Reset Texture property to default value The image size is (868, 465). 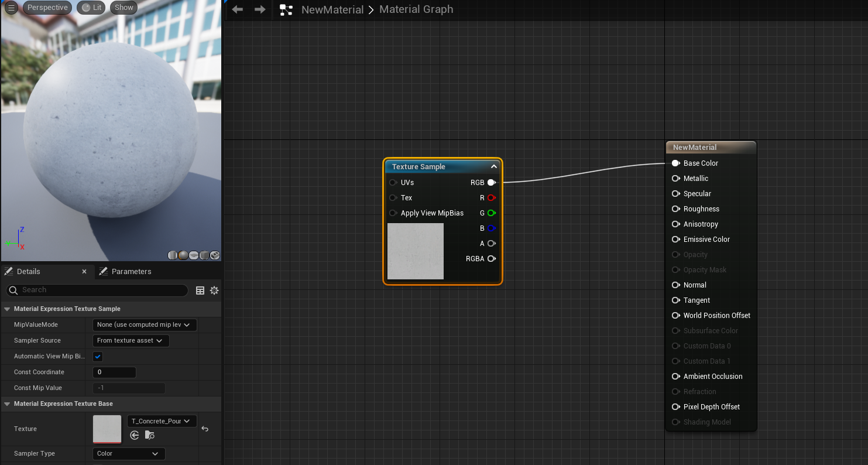205,429
